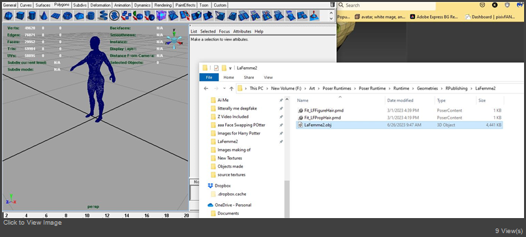Click the Properties checkmark icon in Explorer title bar

click(216, 68)
